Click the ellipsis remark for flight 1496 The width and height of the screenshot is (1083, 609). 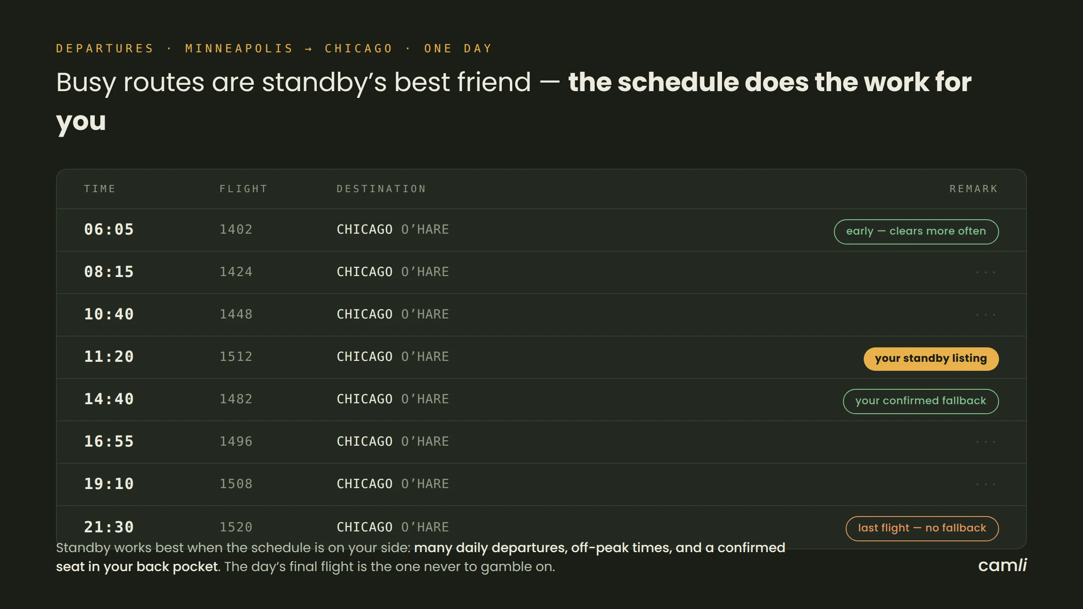pyautogui.click(x=986, y=442)
